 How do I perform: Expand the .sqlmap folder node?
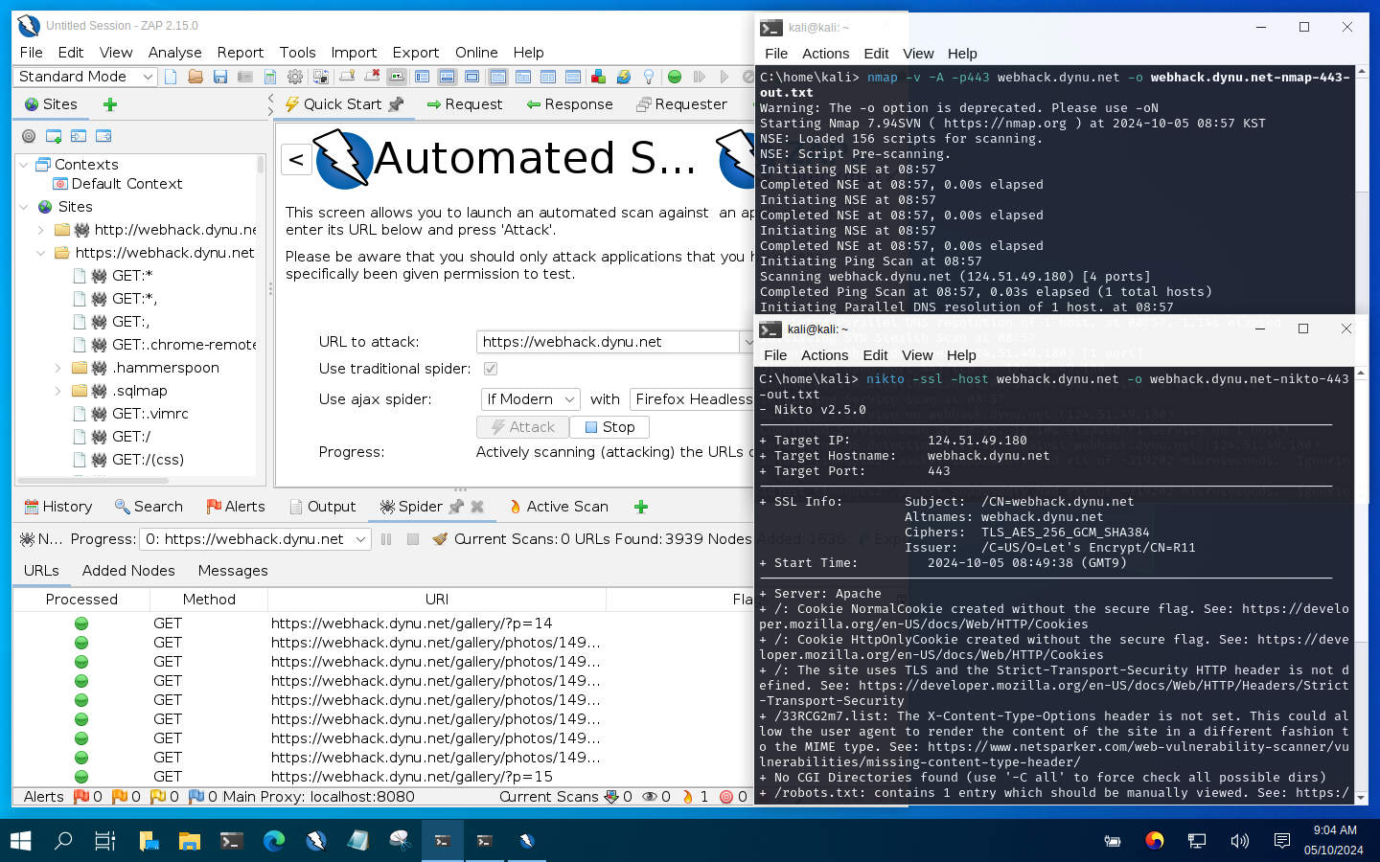coord(58,391)
